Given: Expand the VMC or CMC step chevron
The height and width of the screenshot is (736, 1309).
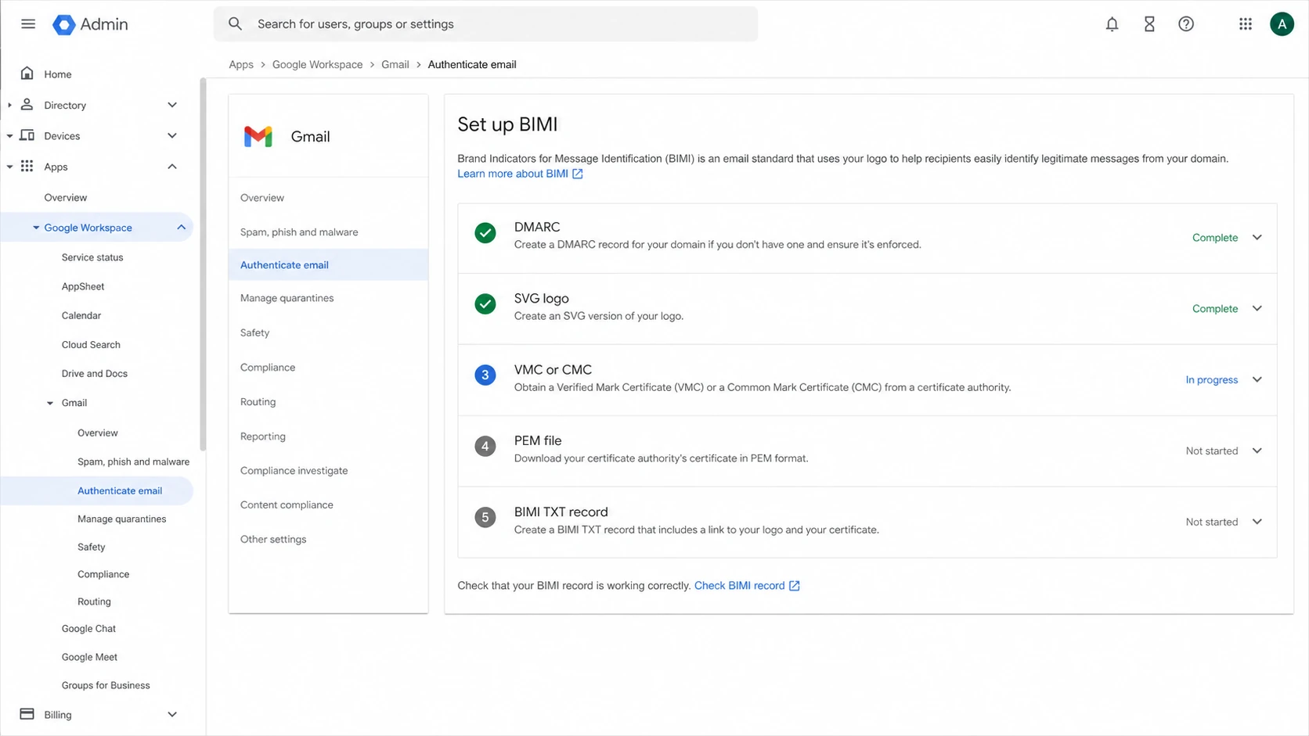Looking at the screenshot, I should [1257, 379].
